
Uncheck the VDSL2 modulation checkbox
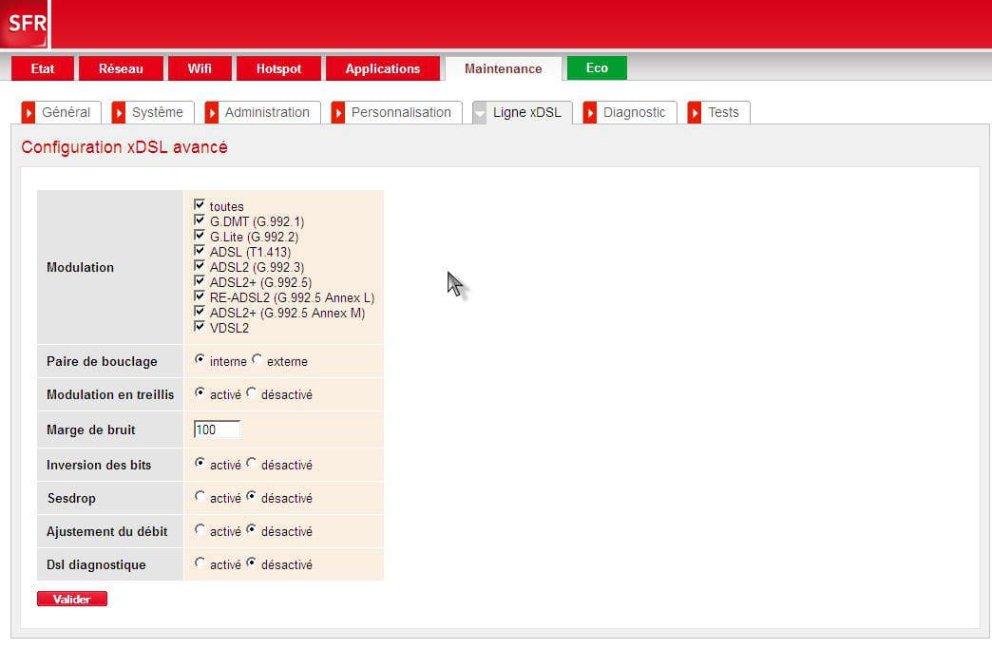pyautogui.click(x=200, y=326)
